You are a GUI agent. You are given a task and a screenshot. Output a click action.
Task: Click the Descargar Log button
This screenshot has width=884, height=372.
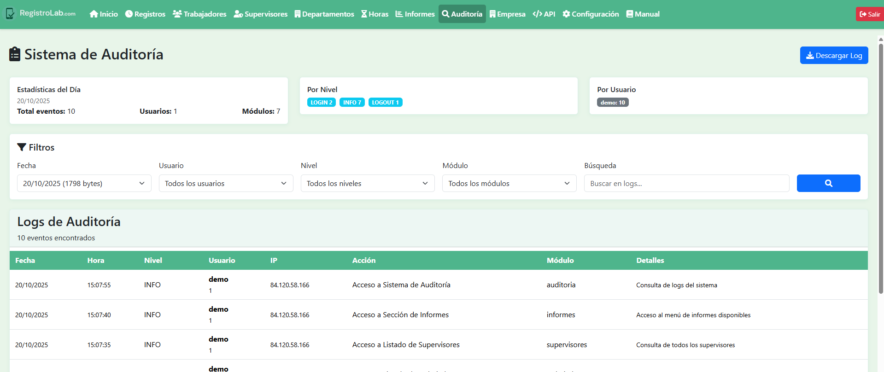[834, 55]
